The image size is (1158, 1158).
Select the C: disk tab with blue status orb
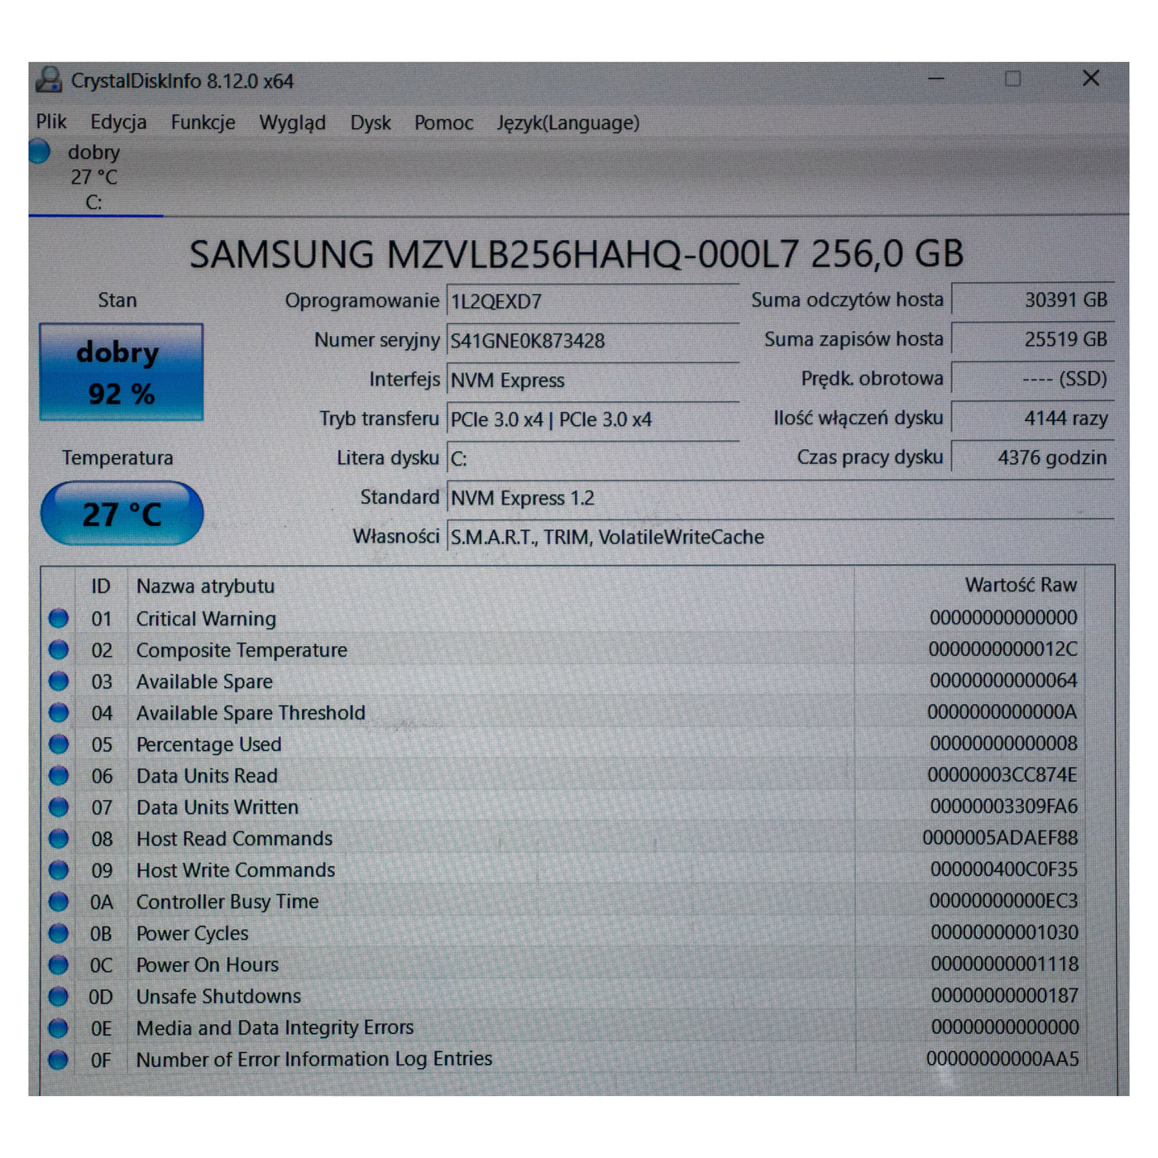point(94,177)
